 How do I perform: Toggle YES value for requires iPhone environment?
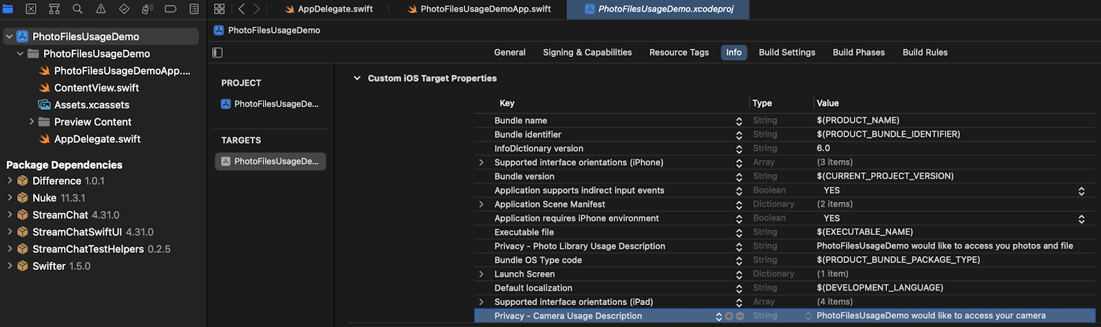[x=1081, y=218]
